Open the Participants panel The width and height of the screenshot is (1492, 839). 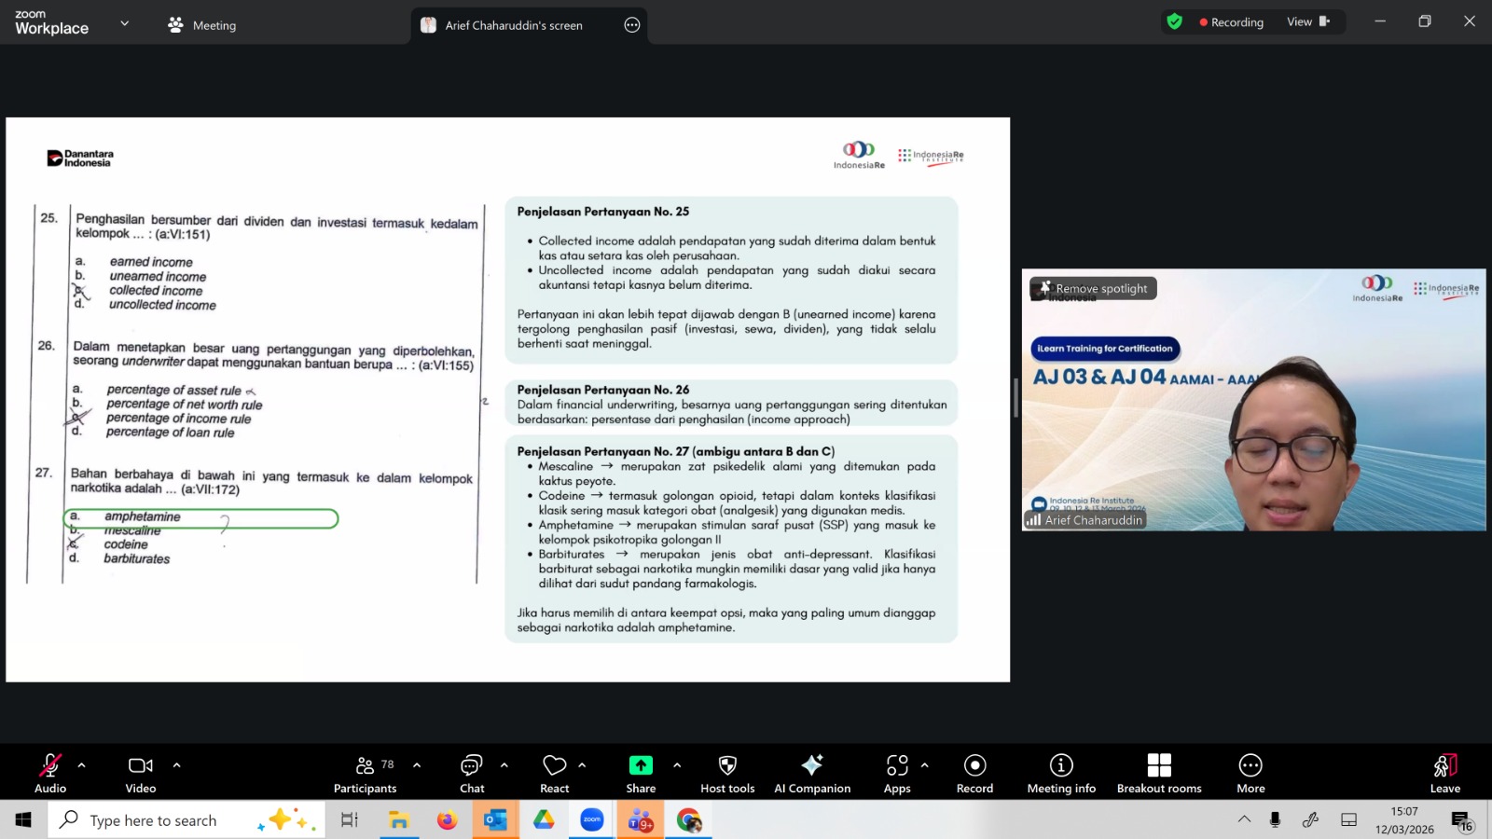point(366,772)
